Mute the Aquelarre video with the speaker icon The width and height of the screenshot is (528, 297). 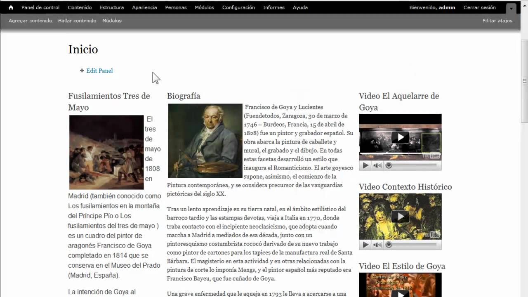pos(377,165)
